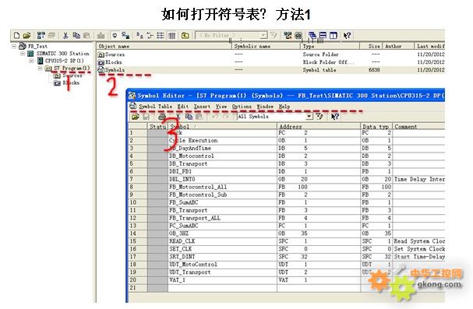Collapse the CPU315-2 DP(1) tree node
This screenshot has width=473, height=309.
point(31,61)
